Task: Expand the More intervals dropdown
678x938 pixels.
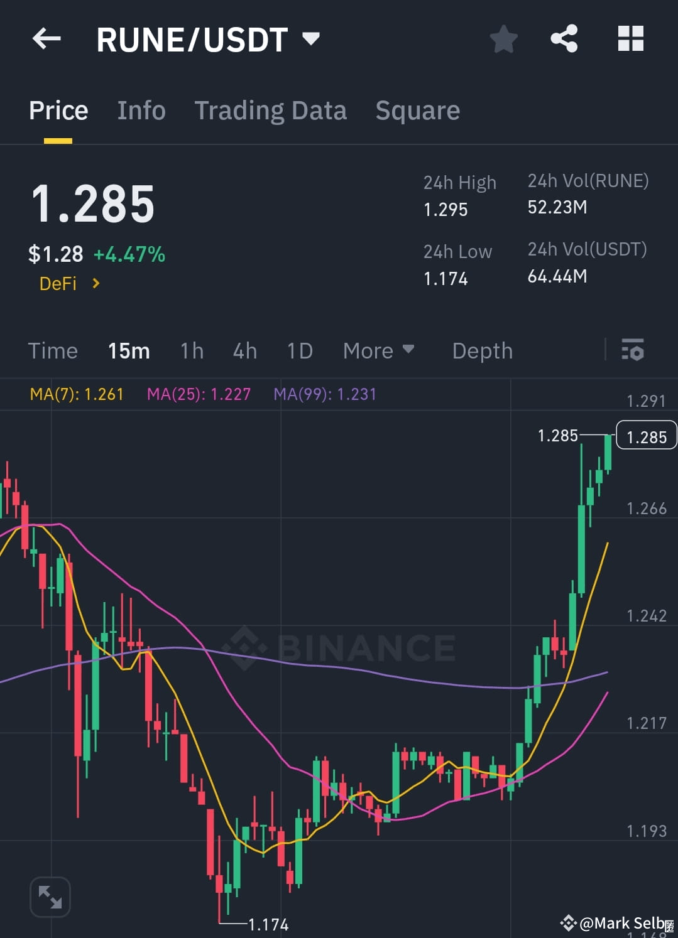Action: pos(378,350)
